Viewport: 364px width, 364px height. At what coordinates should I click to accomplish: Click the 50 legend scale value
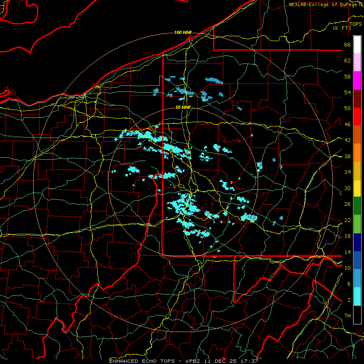pos(347,108)
